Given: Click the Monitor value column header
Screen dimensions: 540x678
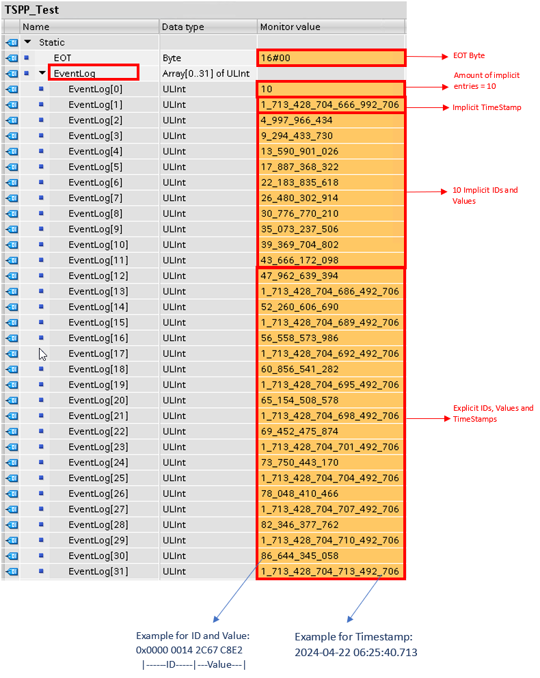Looking at the screenshot, I should click(331, 27).
